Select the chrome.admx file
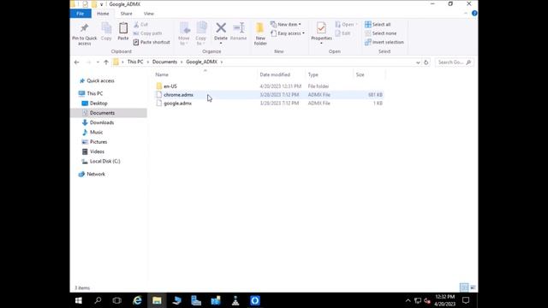Screen dimensions: 548x308 coord(269,95)
